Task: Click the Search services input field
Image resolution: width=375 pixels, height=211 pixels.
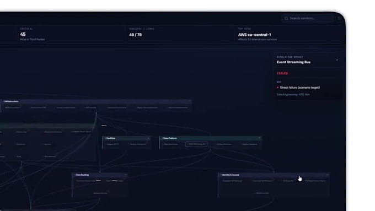Action: click(308, 18)
